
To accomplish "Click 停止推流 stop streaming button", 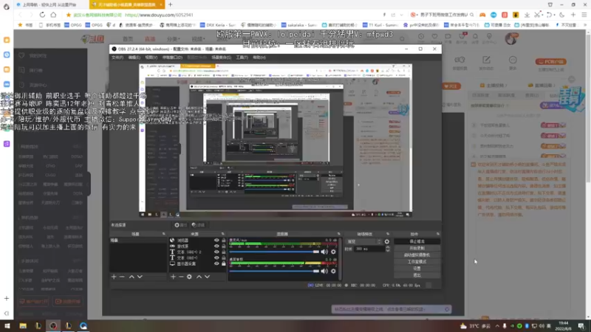I will pos(417,241).
